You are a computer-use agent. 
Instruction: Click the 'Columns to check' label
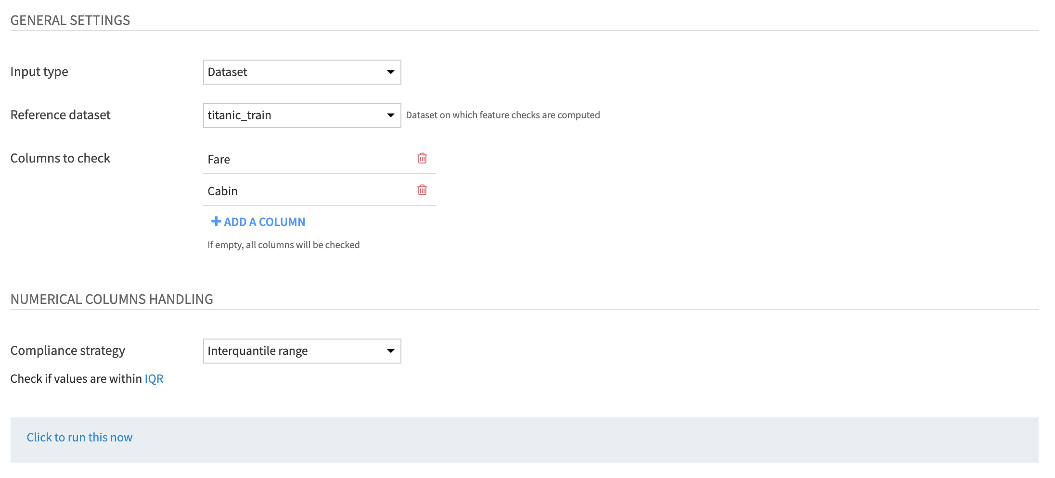(x=61, y=158)
